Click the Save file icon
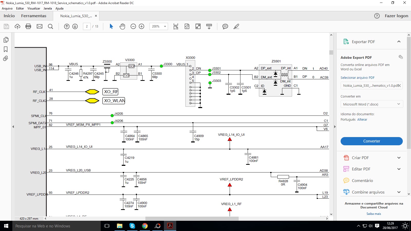411x231 pixels. tap(6, 26)
